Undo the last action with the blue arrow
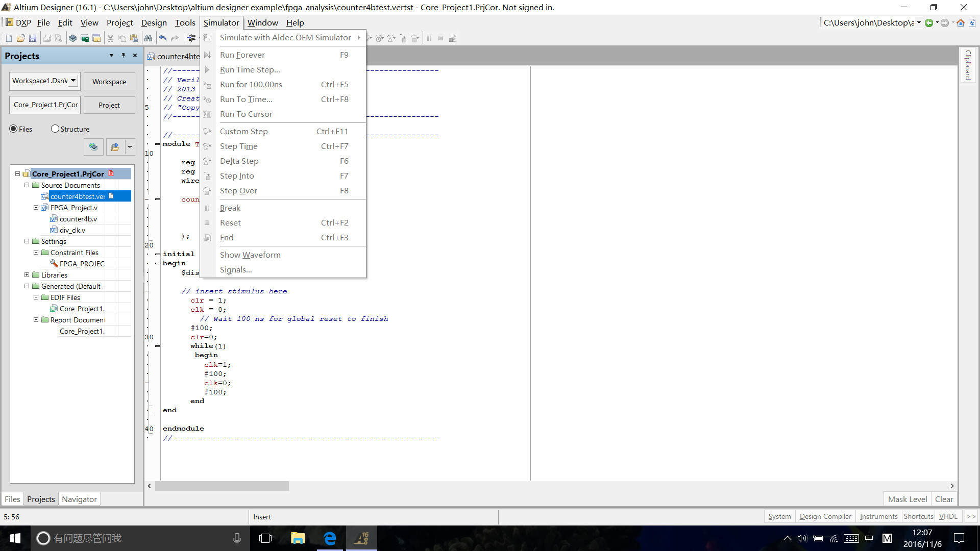The width and height of the screenshot is (980, 551). coord(162,38)
